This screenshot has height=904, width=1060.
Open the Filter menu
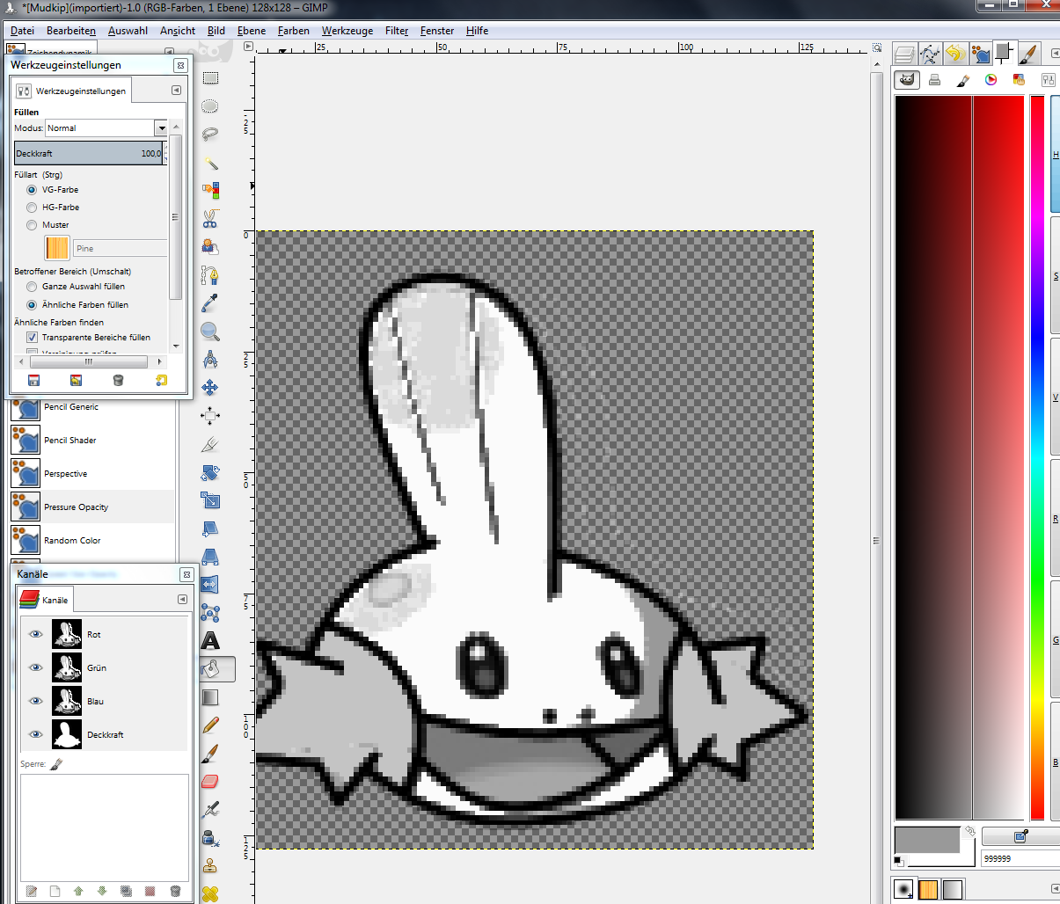397,31
